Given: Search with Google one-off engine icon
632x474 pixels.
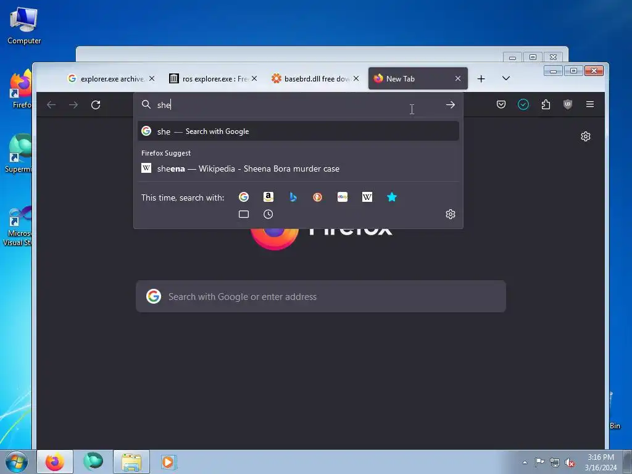Looking at the screenshot, I should click(x=243, y=197).
